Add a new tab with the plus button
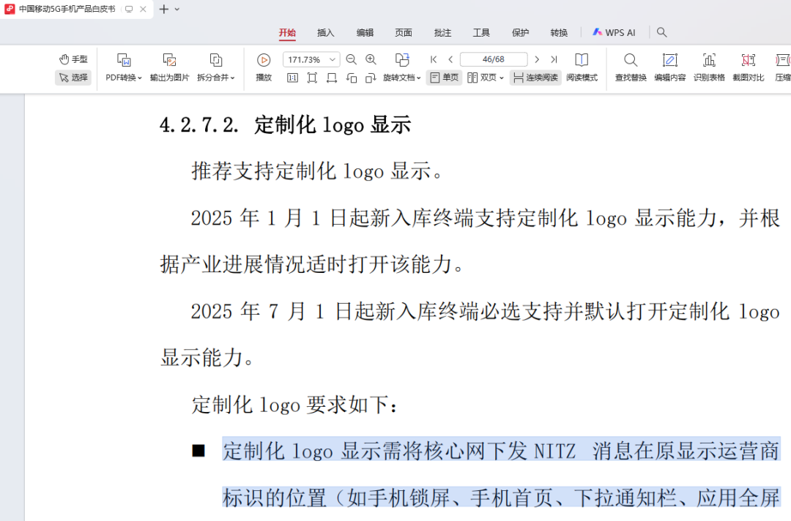 tap(163, 9)
